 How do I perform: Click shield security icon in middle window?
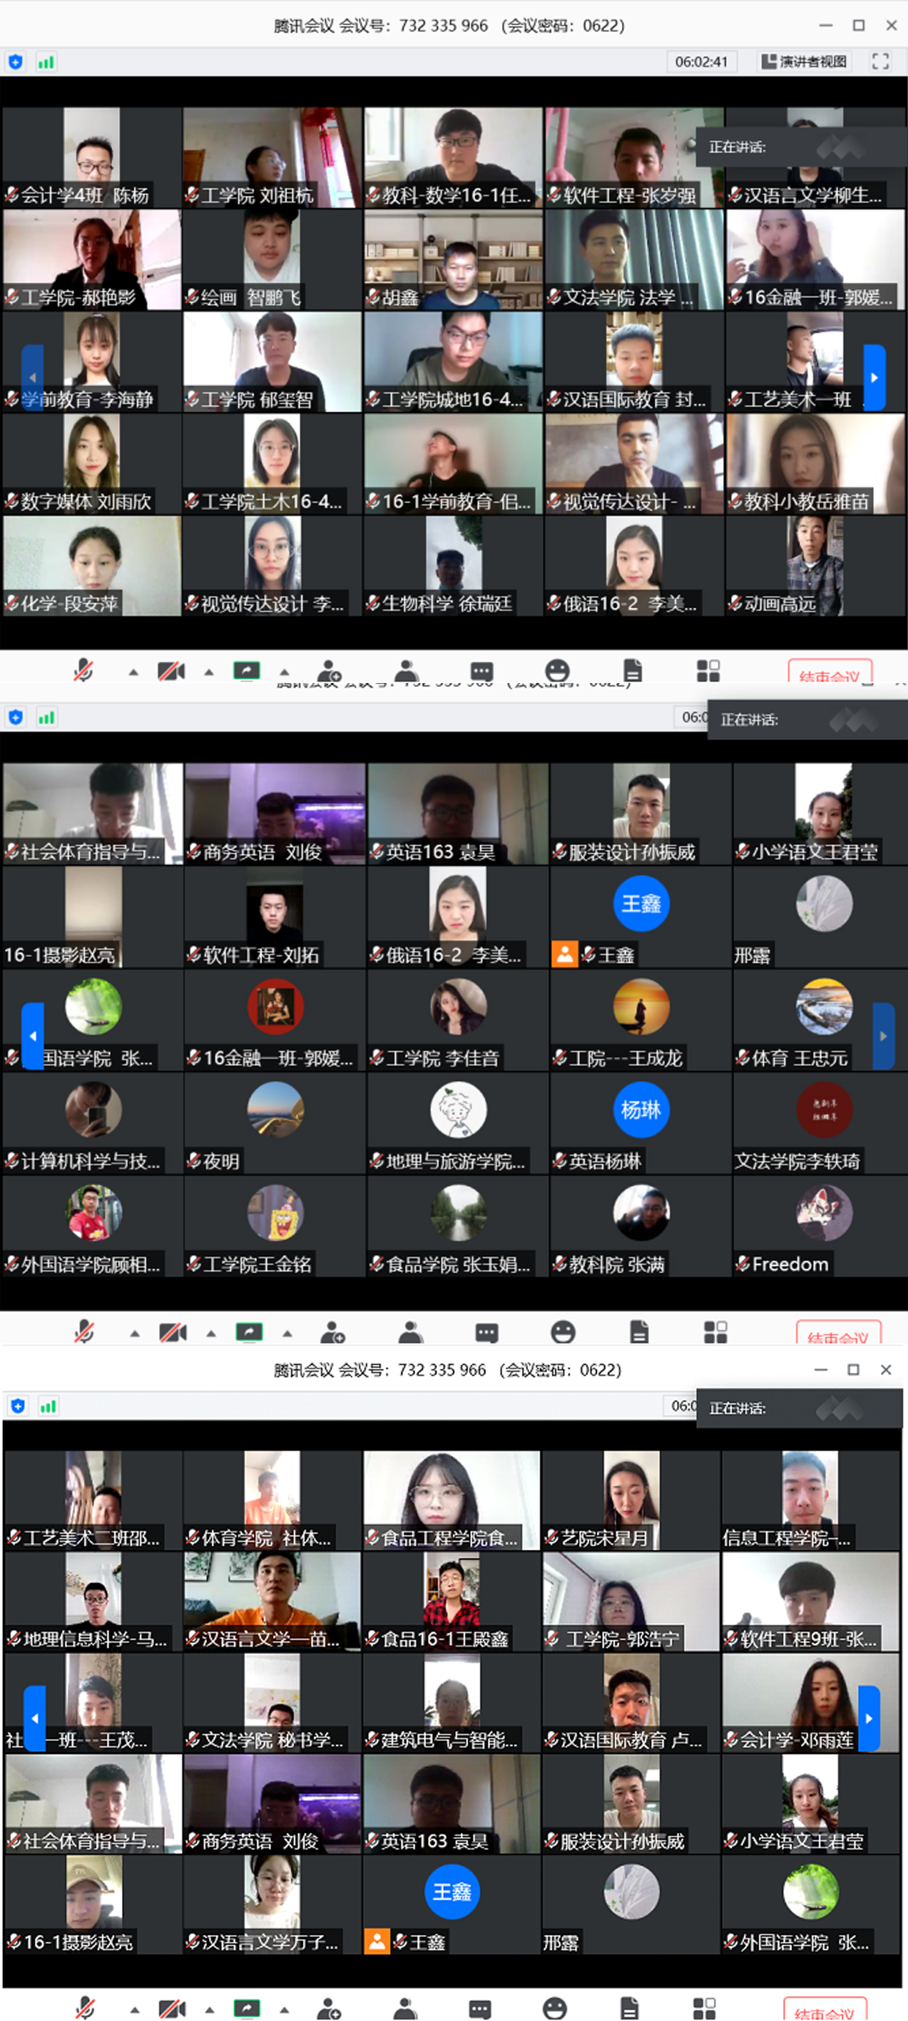point(15,716)
